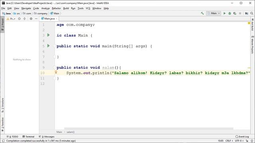Click the src breadcrumb in navigation bar

(17, 14)
